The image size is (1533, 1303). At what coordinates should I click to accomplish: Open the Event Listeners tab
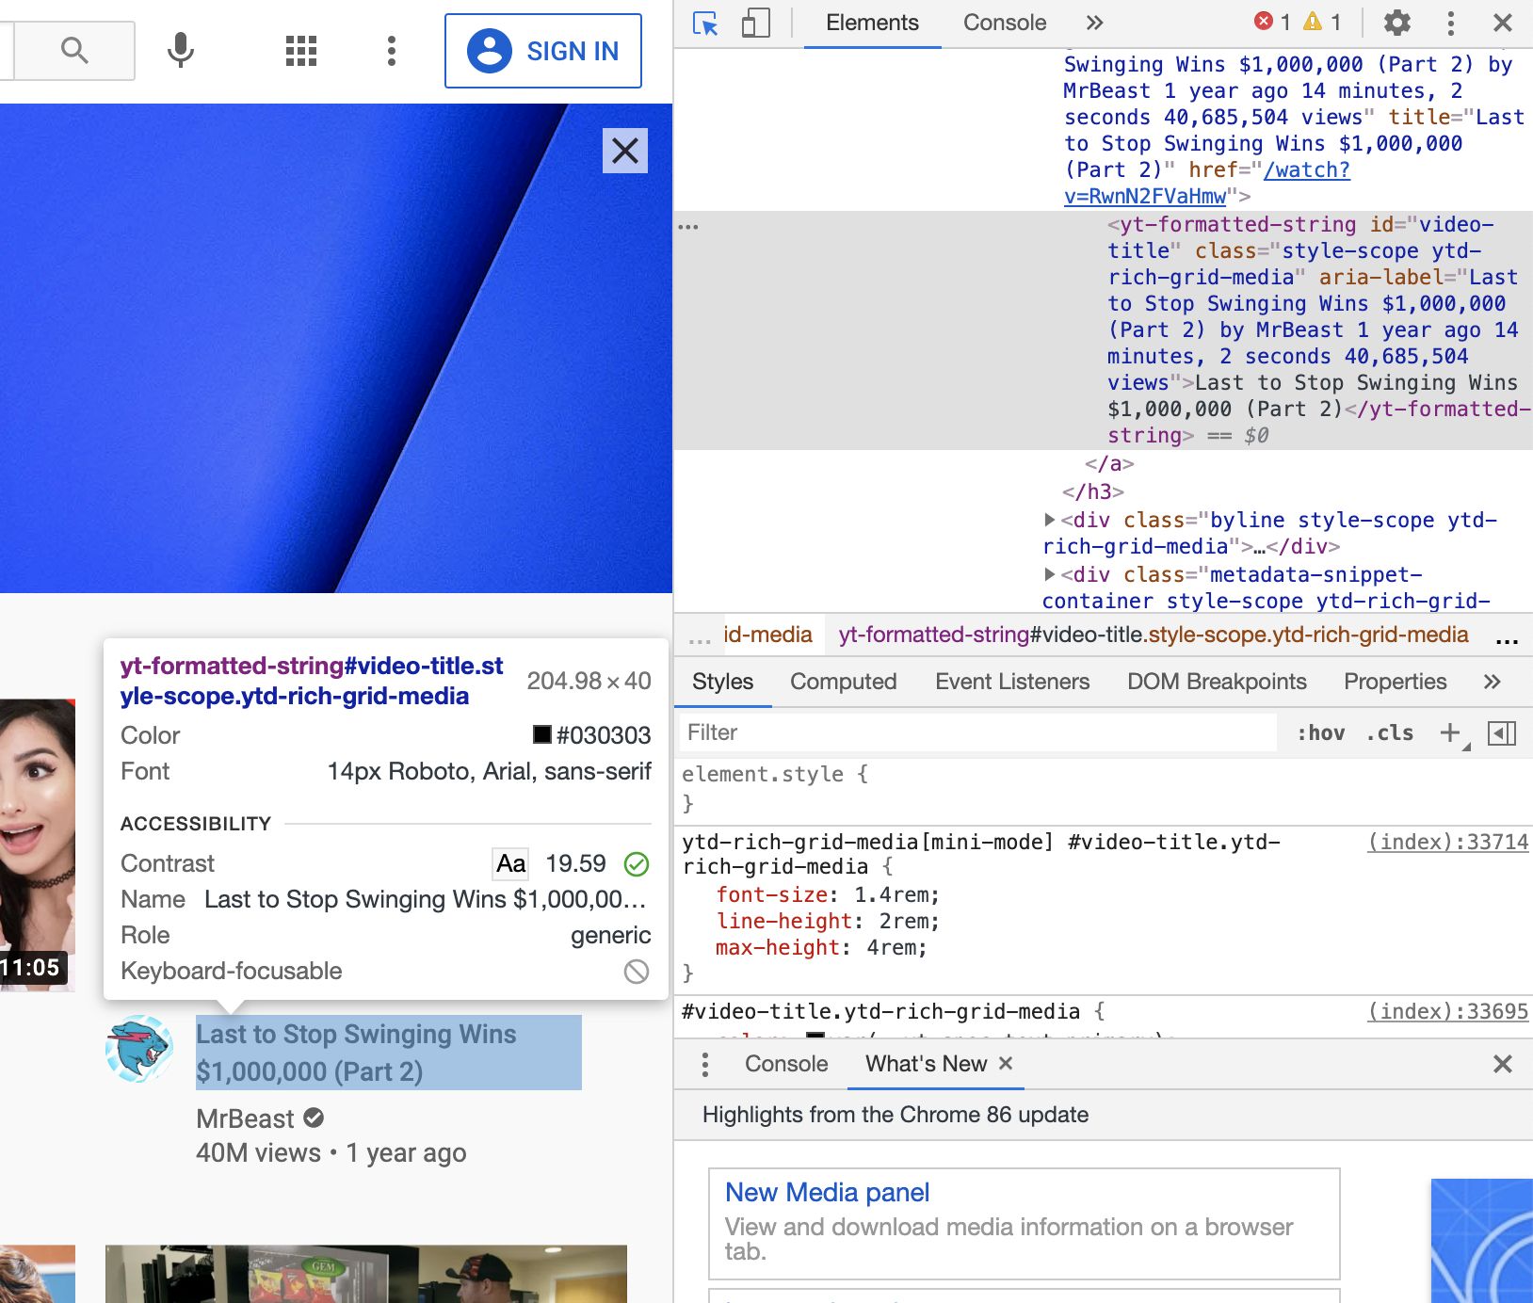coord(1011,682)
